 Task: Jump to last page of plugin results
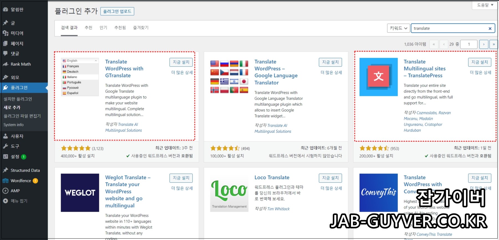tap(493, 44)
